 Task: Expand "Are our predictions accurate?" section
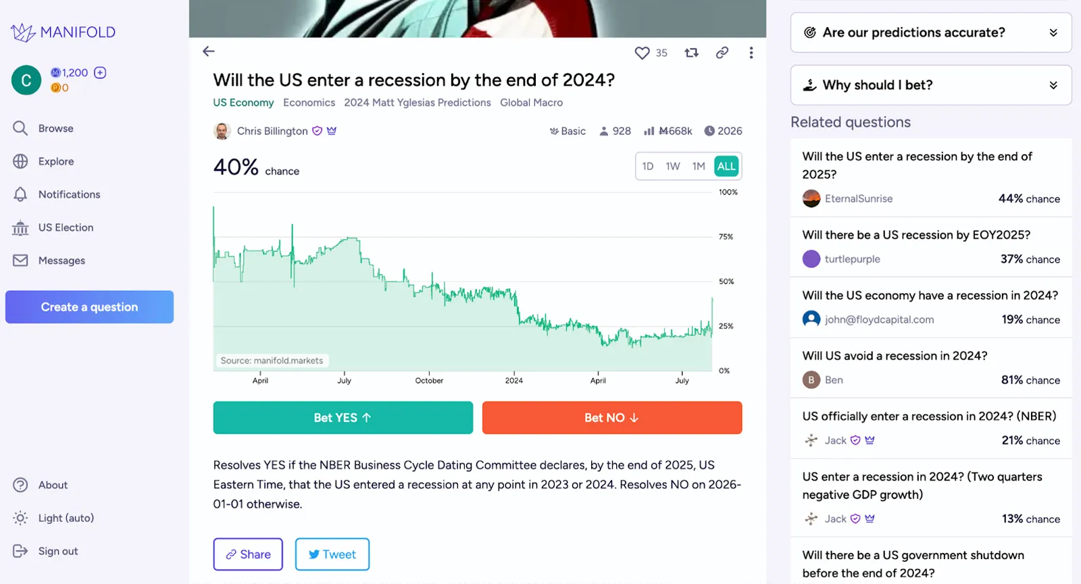tap(931, 32)
